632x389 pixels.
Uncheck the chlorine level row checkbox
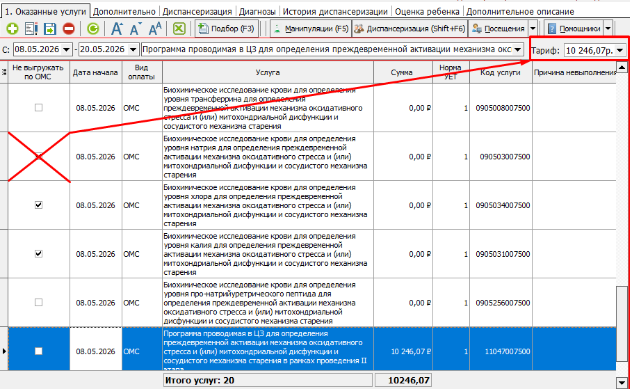(x=38, y=205)
